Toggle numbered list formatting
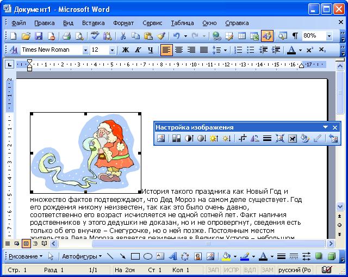This screenshot has width=348, height=277. pos(238,50)
